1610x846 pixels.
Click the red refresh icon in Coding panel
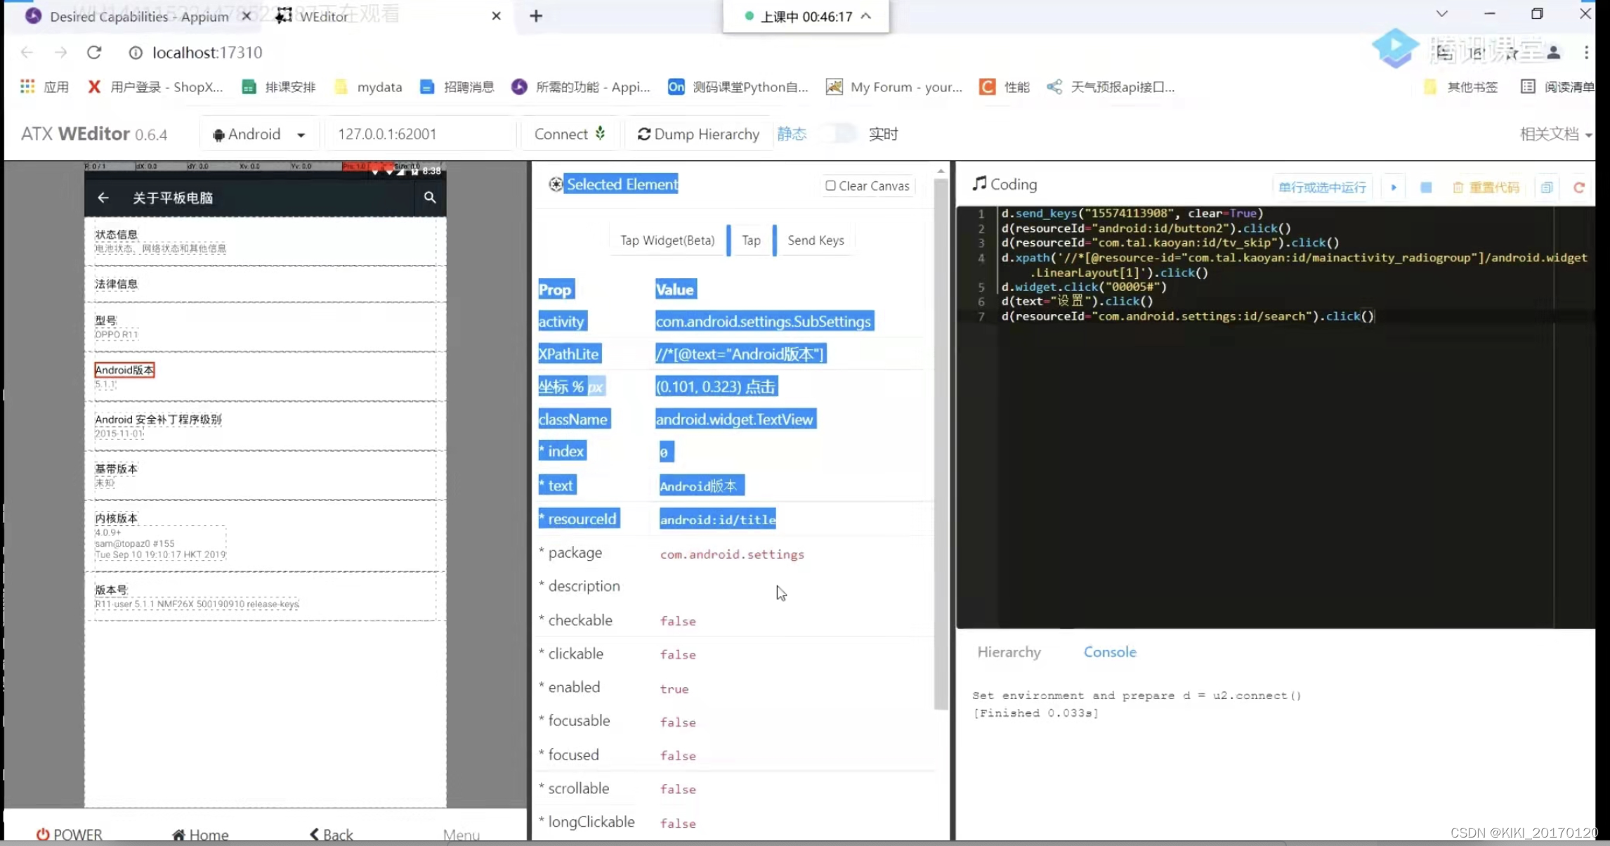(1579, 188)
